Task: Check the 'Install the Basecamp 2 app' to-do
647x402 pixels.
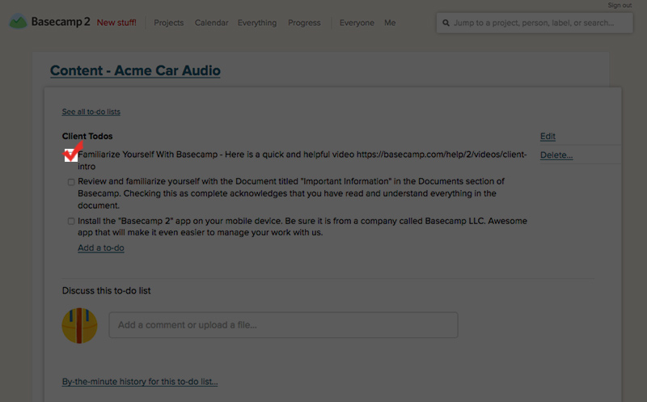Action: point(71,222)
